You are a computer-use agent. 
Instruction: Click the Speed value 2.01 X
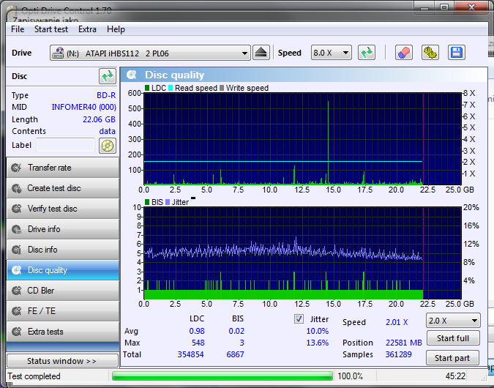click(397, 322)
